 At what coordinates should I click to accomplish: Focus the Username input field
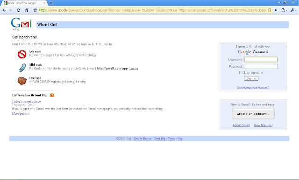click(x=261, y=60)
